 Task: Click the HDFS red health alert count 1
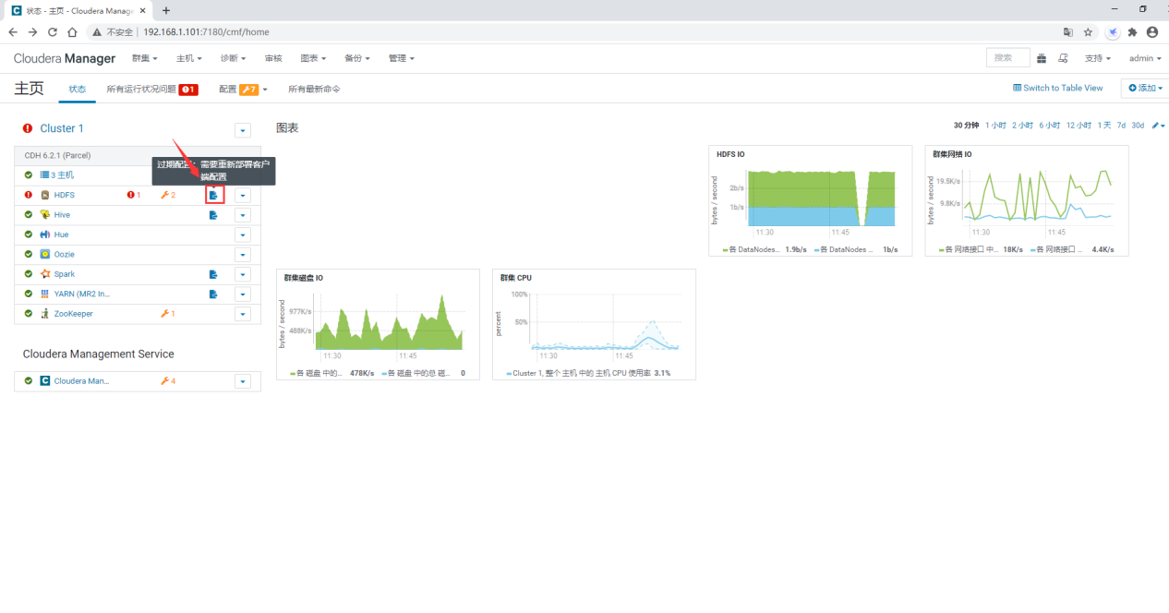134,195
